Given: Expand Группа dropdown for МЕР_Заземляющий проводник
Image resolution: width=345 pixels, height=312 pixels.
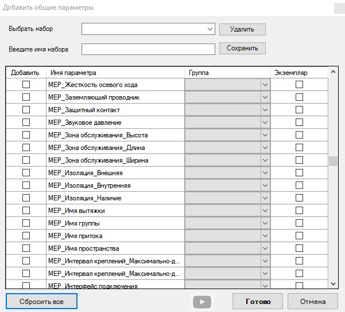Looking at the screenshot, I should [x=265, y=97].
